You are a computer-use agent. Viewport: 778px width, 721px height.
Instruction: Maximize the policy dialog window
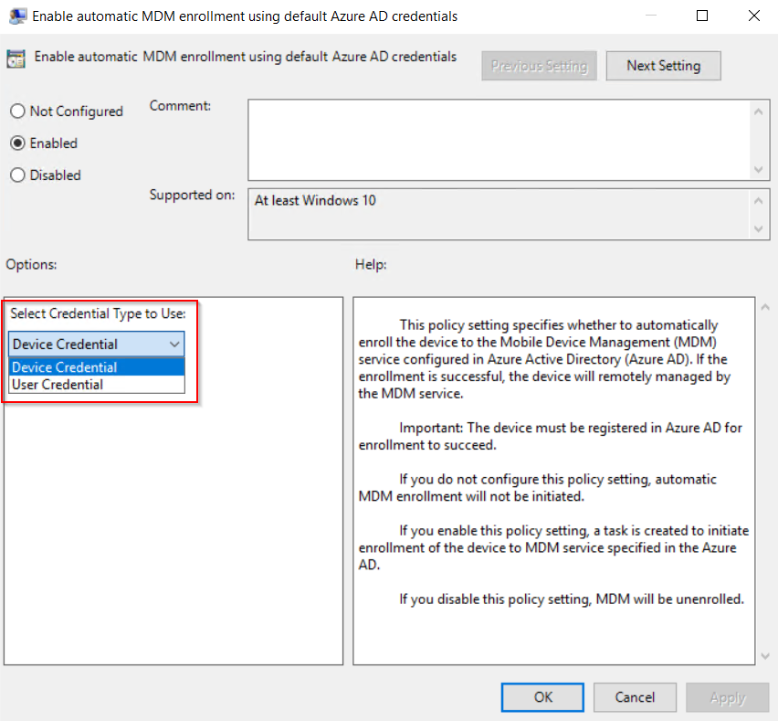(702, 16)
